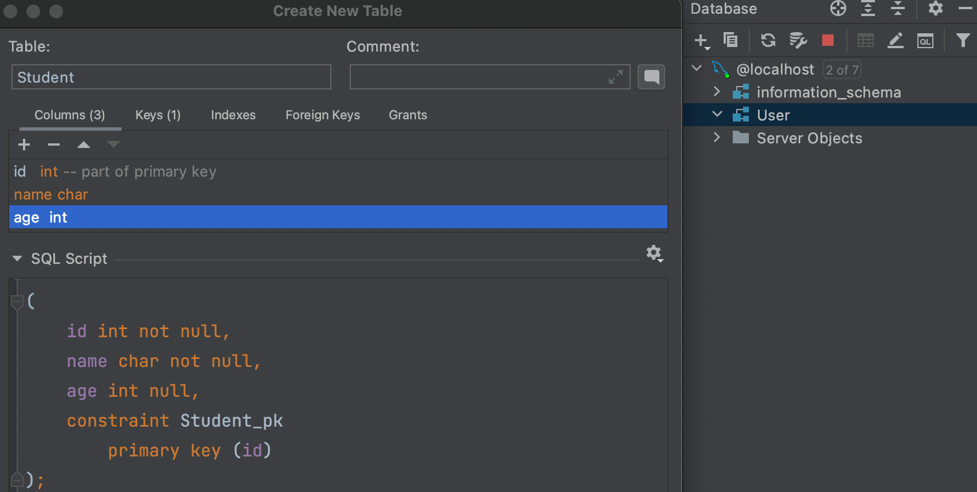Click 'name char not null,' line in SQL script
The image size is (977, 492).
(x=164, y=361)
